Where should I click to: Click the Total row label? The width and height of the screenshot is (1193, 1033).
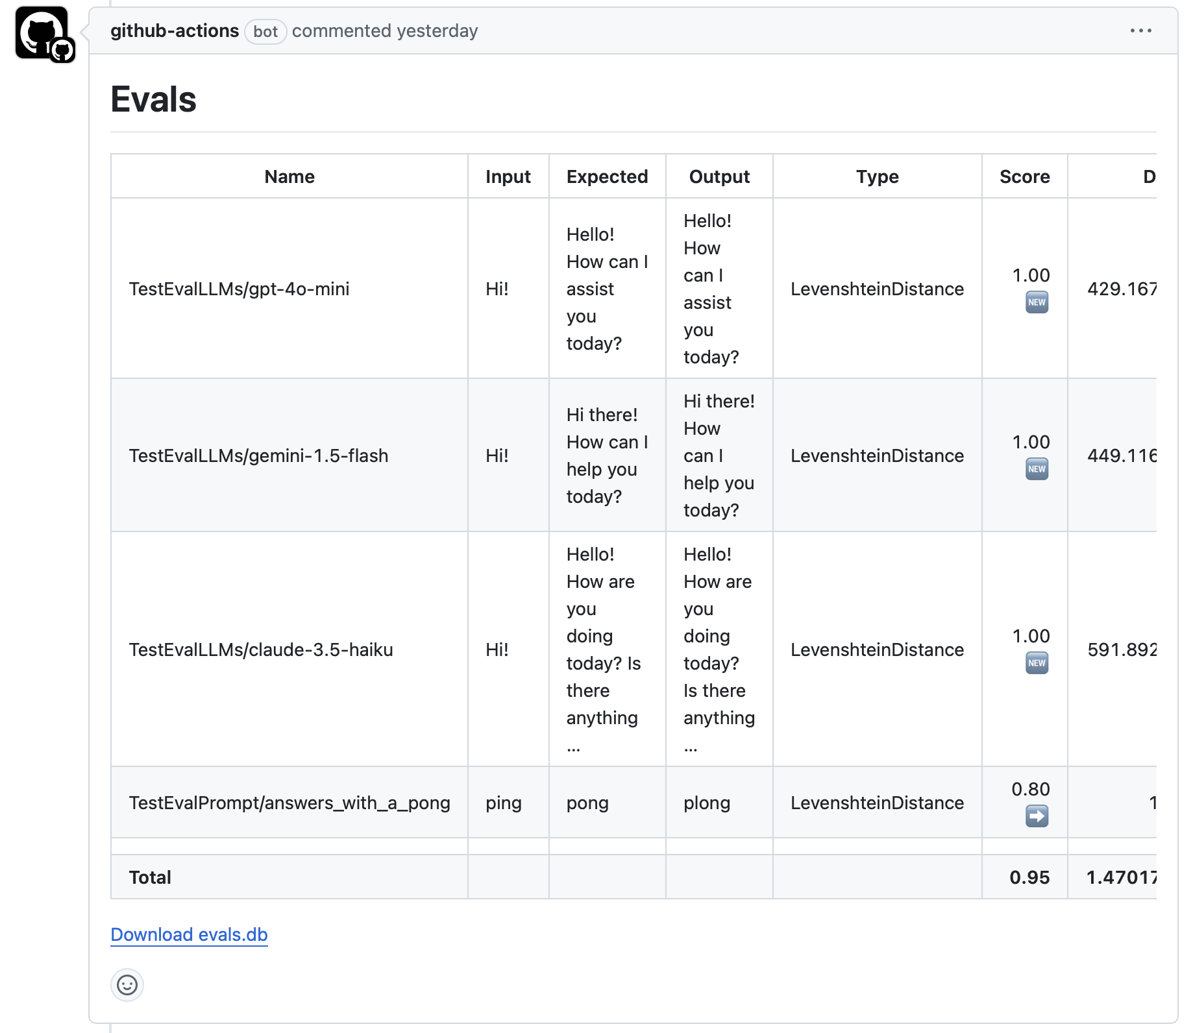(150, 877)
